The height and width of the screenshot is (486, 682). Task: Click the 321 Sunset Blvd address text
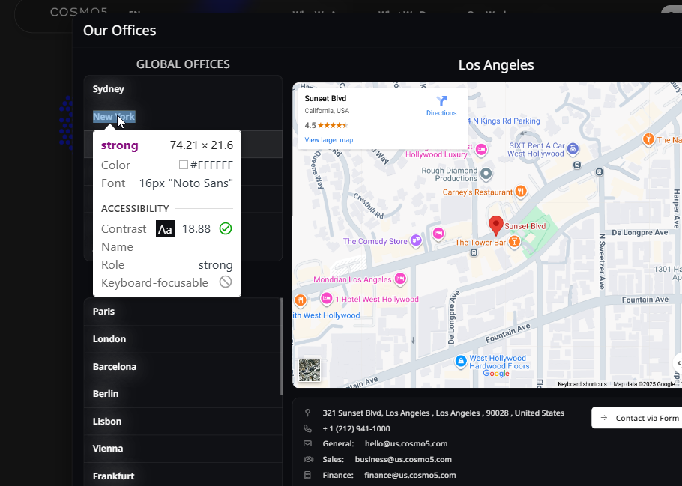pyautogui.click(x=443, y=413)
